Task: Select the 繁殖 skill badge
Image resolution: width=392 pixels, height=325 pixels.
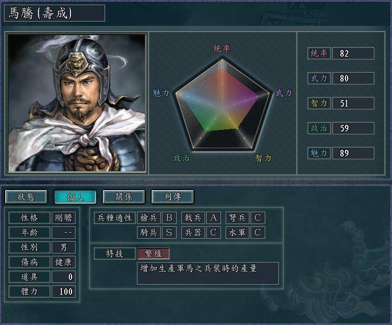Action: (153, 254)
